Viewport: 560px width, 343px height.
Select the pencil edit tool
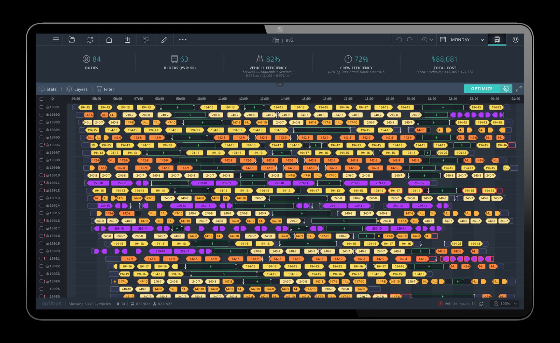(x=164, y=40)
